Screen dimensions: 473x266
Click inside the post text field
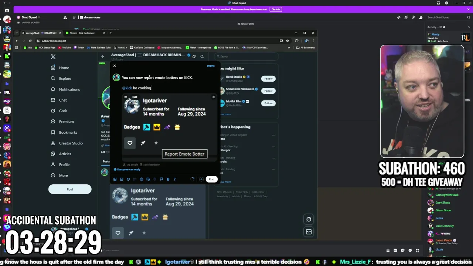(x=169, y=83)
